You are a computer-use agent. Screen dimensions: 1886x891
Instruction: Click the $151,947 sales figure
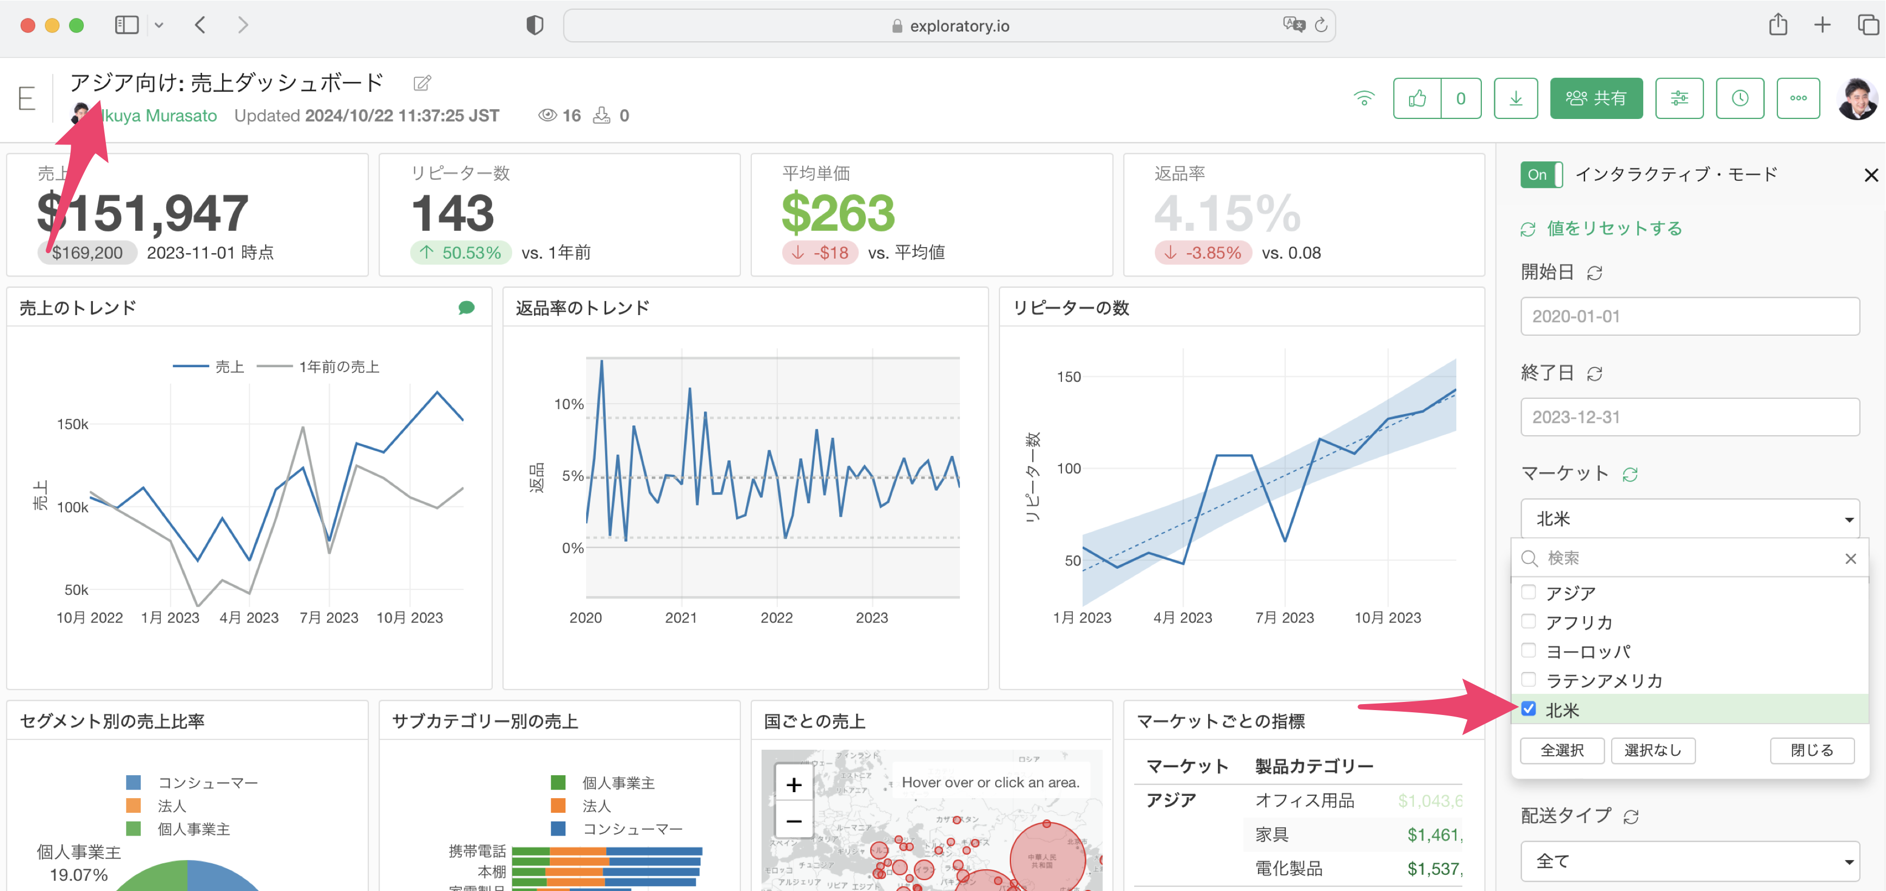coord(143,213)
